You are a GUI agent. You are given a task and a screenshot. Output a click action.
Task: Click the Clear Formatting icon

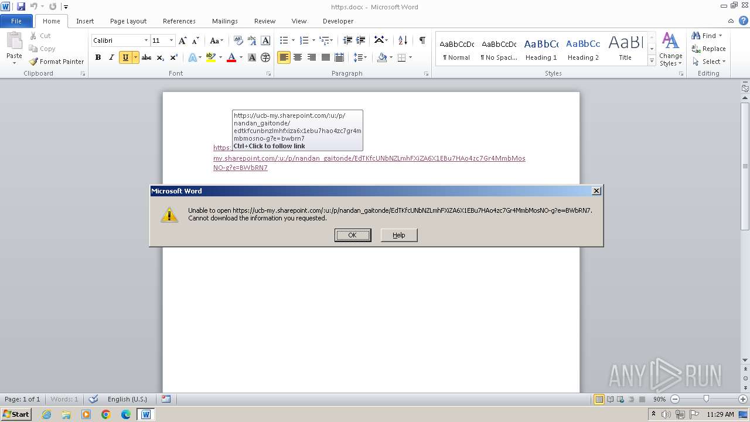[x=238, y=40]
